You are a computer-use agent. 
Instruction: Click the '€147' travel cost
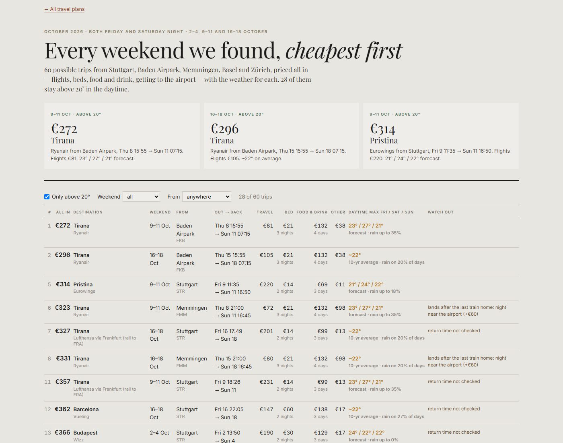266,409
